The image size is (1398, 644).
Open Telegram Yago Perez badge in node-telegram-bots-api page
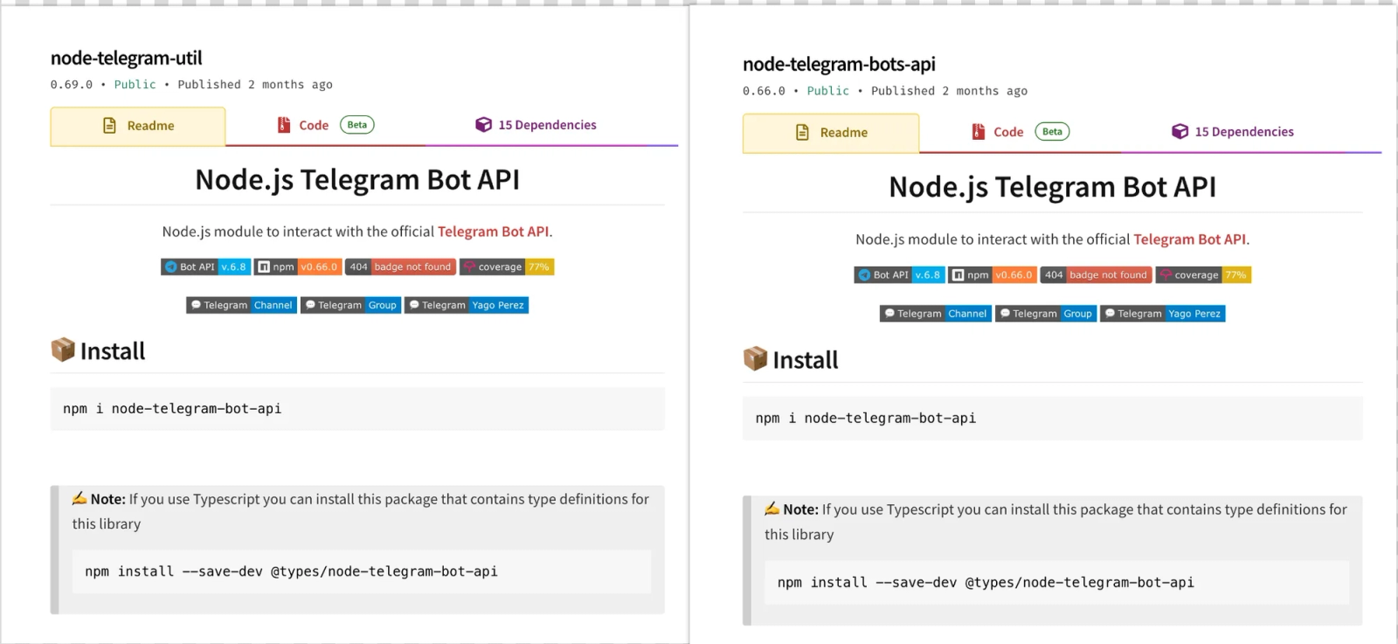(1163, 314)
